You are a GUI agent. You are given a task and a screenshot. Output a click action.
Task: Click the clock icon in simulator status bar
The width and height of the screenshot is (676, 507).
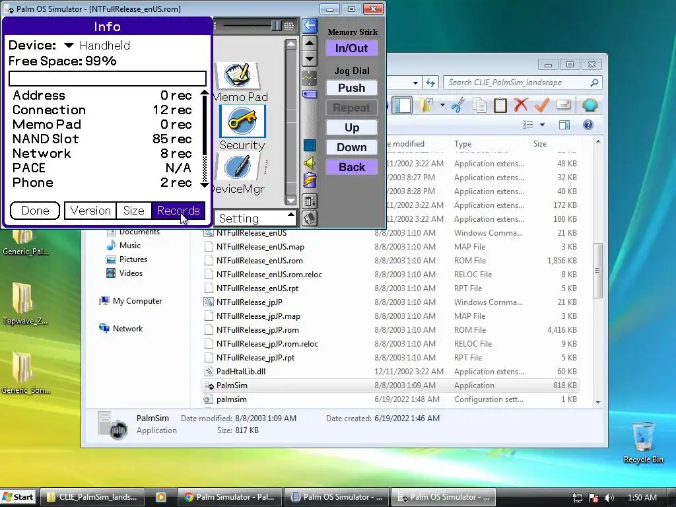click(x=310, y=78)
